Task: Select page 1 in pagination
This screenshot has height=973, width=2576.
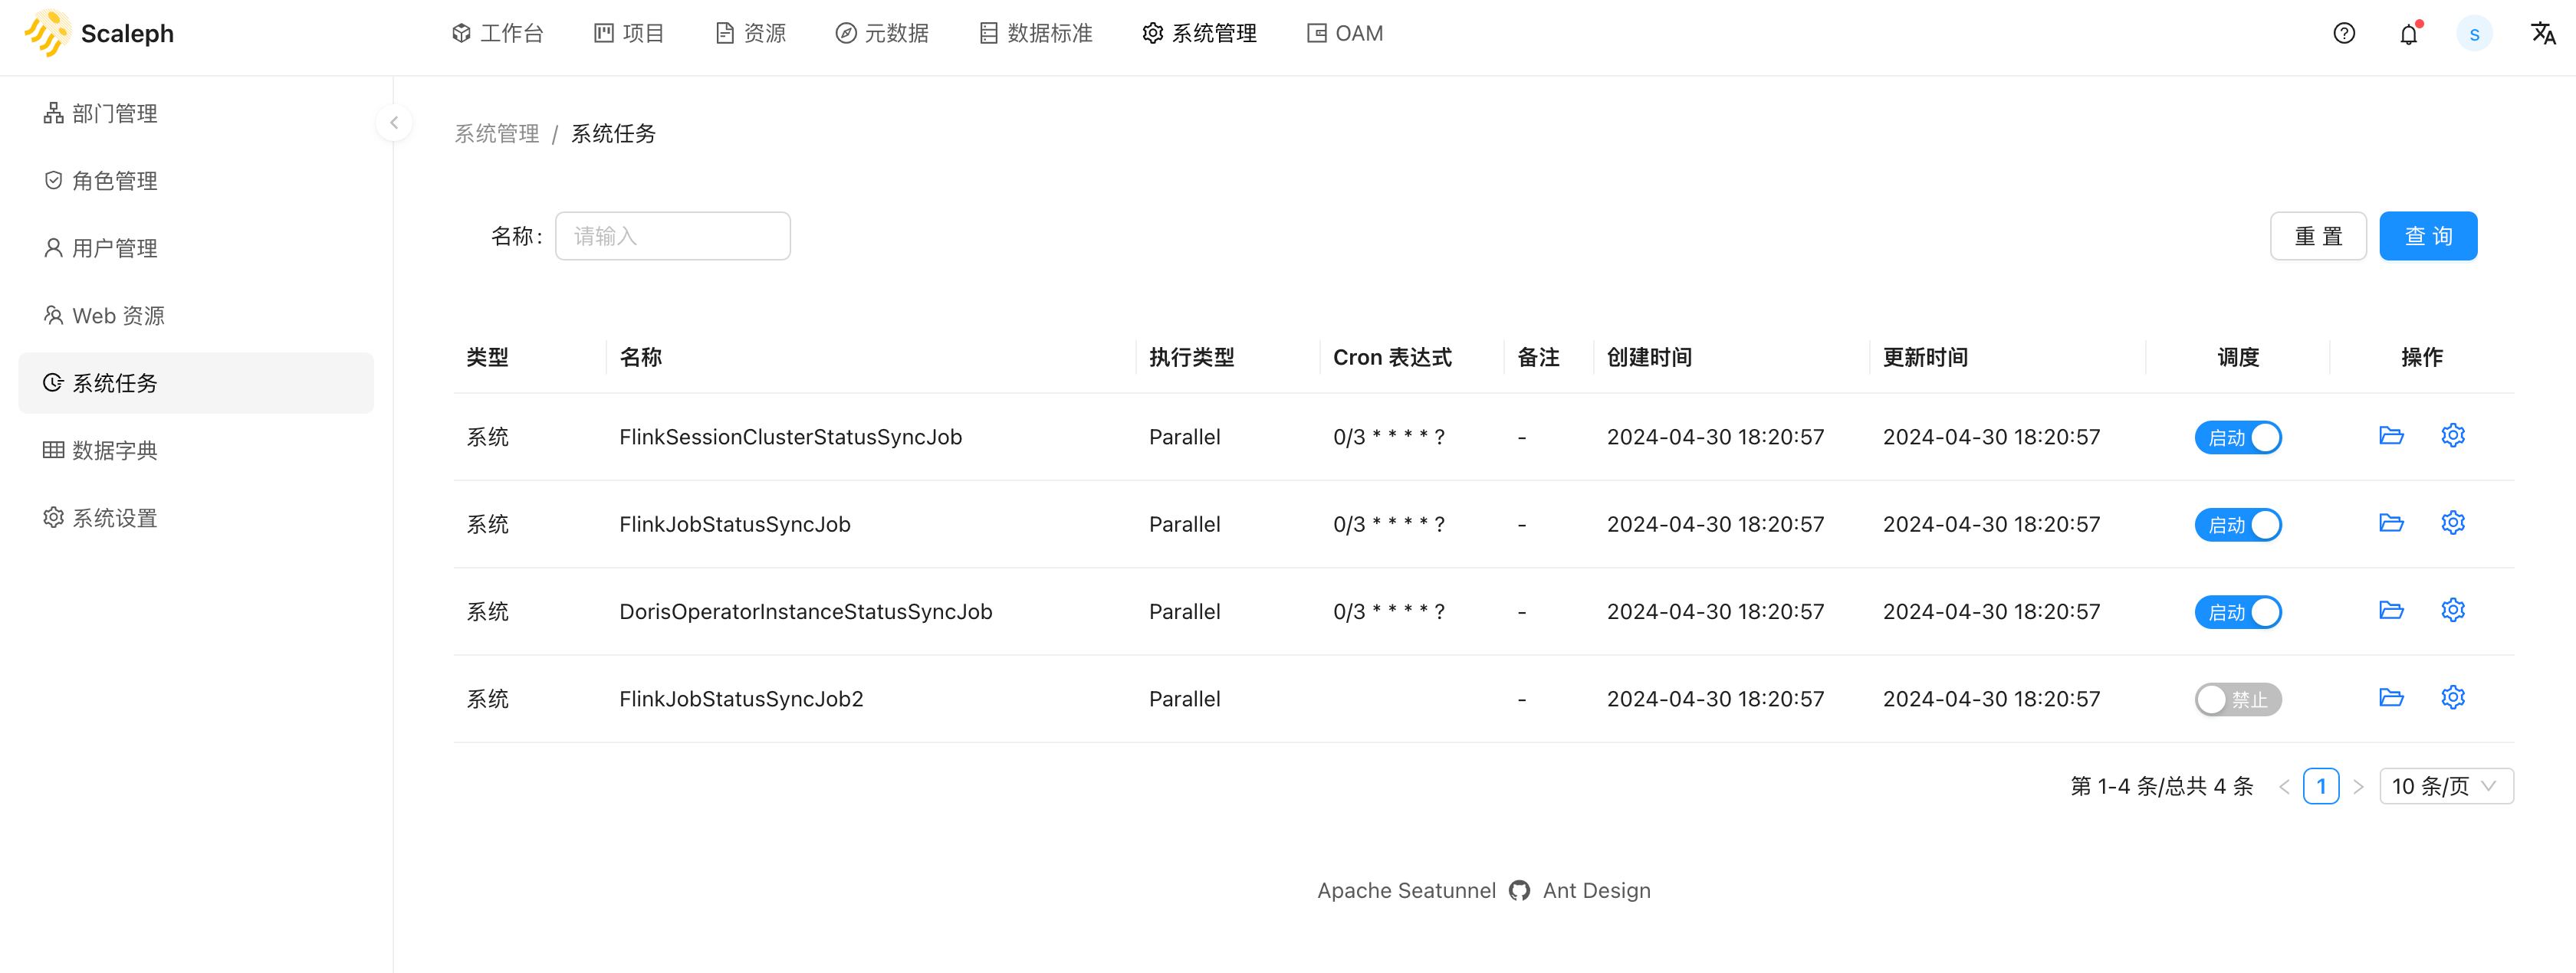Action: click(2321, 787)
